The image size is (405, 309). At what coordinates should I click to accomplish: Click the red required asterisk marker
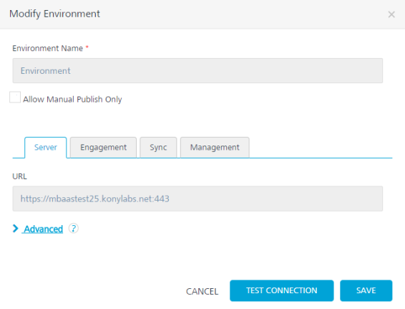(87, 47)
